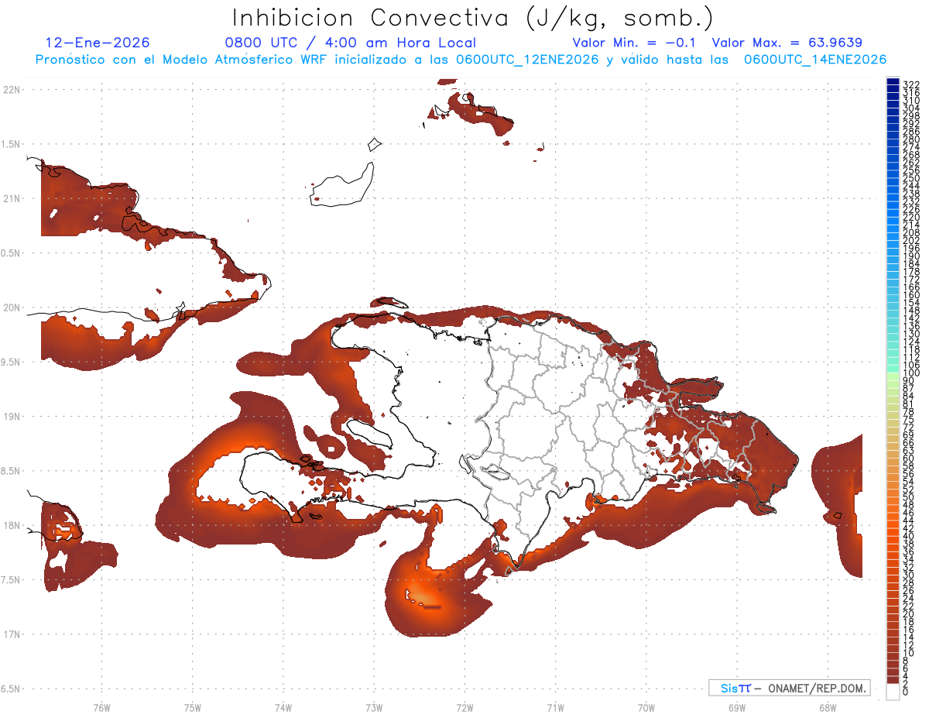Click the time label '0800 UTC / 4:00 am Hora Local'
Image resolution: width=929 pixels, height=718 pixels.
point(350,43)
